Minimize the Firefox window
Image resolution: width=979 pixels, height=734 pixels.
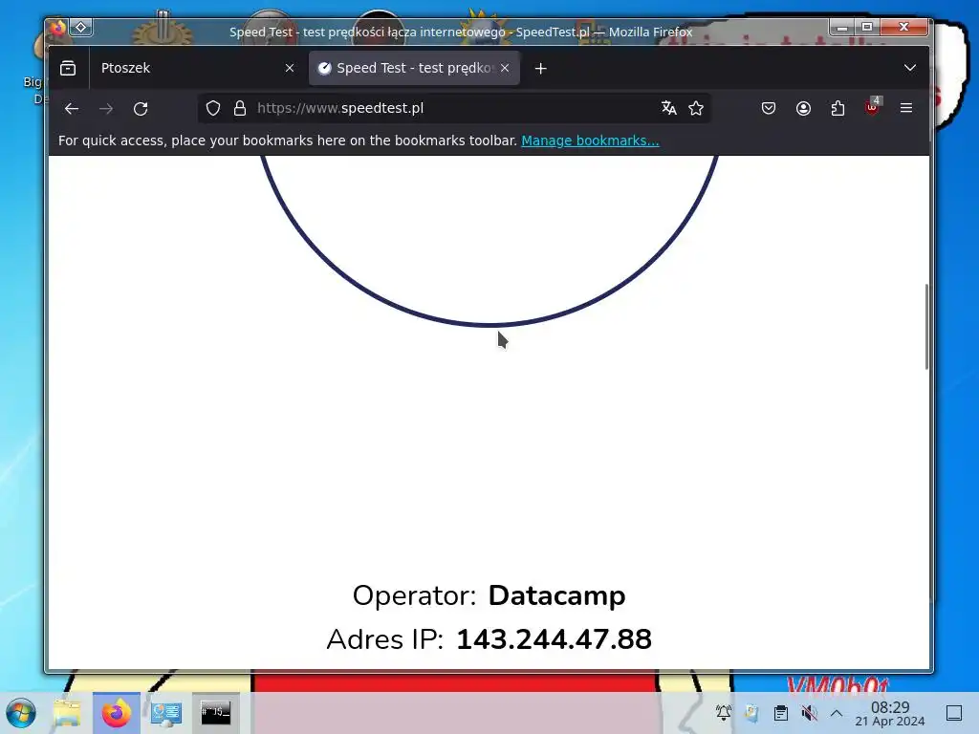[x=842, y=27]
